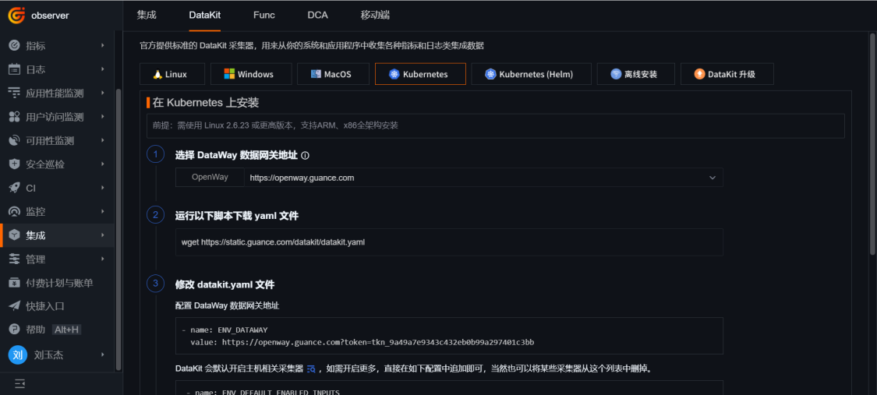Click the CI rocket icon
Viewport: 877px width, 395px height.
pyautogui.click(x=15, y=189)
